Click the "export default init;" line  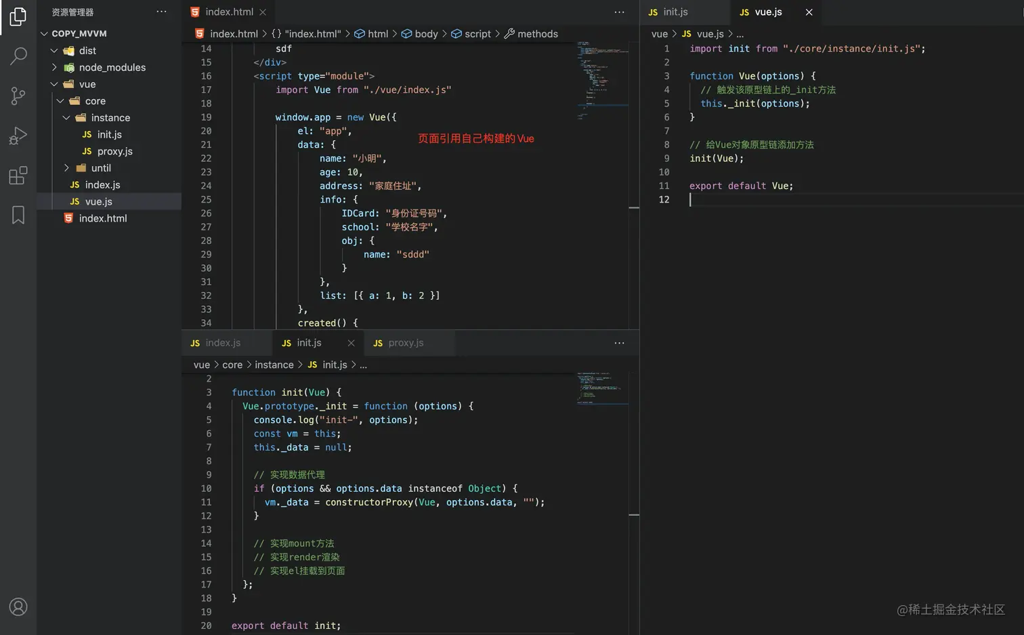click(x=286, y=626)
